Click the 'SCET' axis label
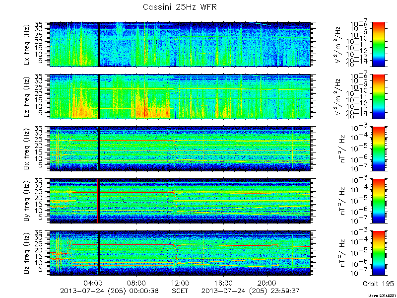Screen dimensions: 397x298 tap(180, 291)
